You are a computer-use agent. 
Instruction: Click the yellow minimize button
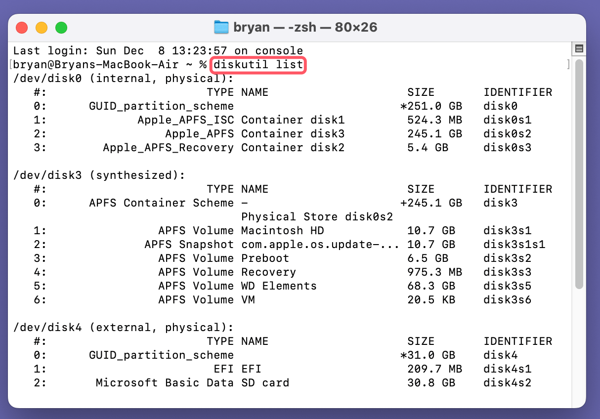point(42,28)
